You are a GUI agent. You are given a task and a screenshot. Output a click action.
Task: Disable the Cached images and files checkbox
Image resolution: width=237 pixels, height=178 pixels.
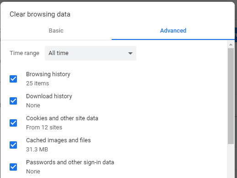(13, 145)
